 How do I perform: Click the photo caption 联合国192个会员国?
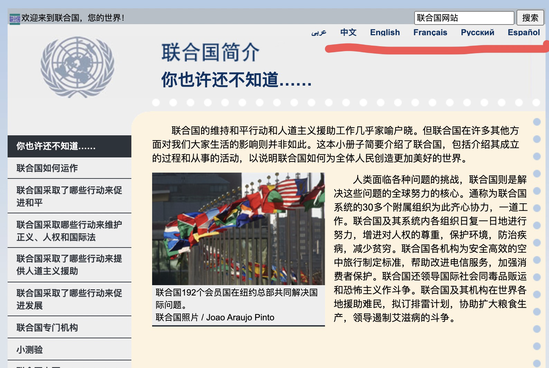pyautogui.click(x=236, y=299)
